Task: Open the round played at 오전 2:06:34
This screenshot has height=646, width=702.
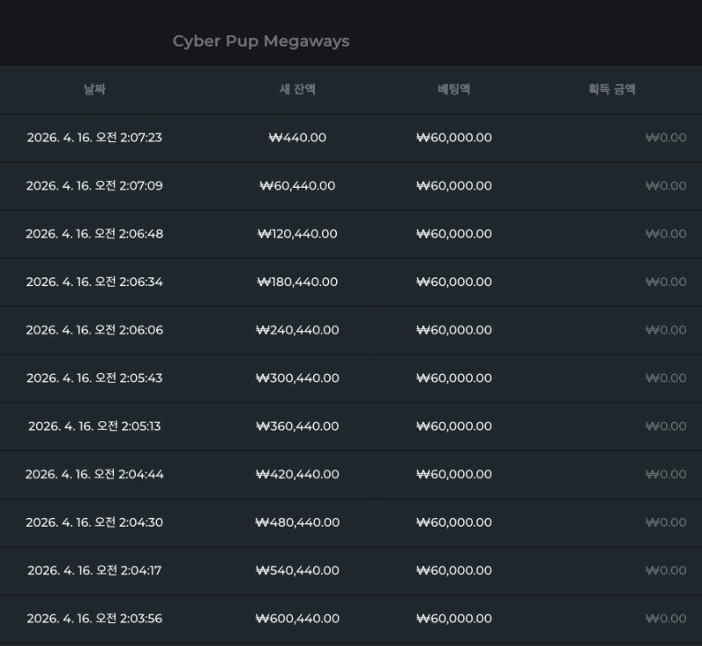Action: pos(94,283)
